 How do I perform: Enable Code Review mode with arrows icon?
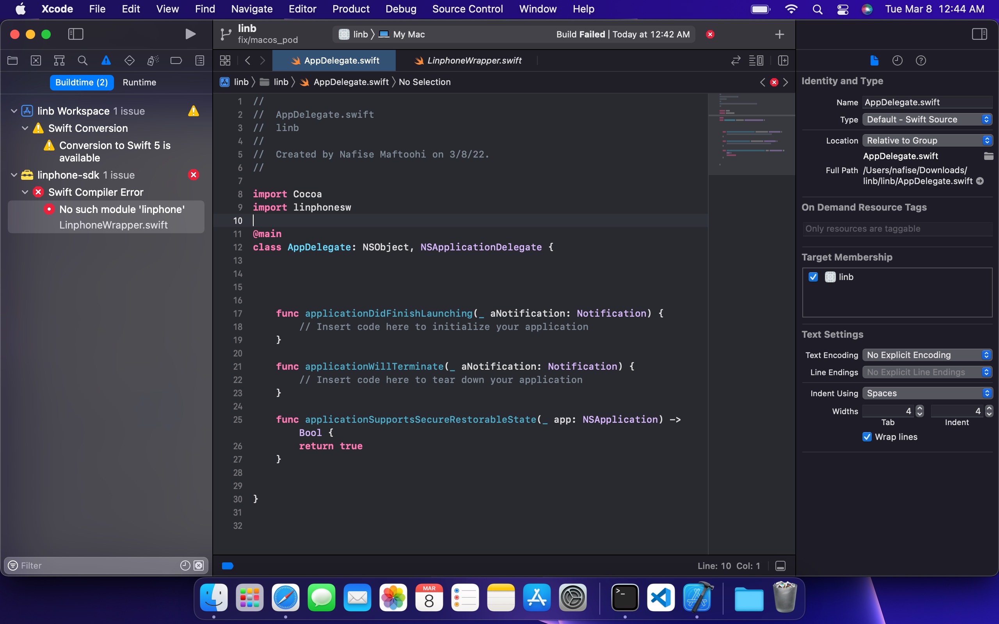[735, 60]
